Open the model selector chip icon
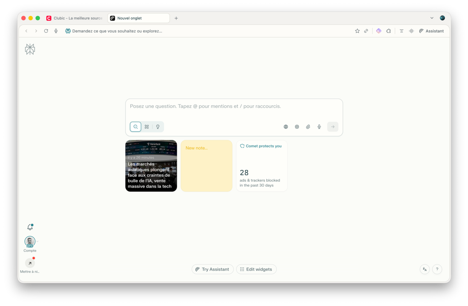The image size is (468, 306). tap(297, 127)
